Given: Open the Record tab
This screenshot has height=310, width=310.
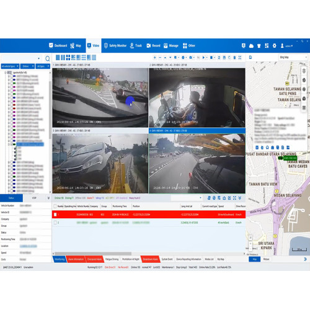Looking at the screenshot, I should [x=153, y=46].
